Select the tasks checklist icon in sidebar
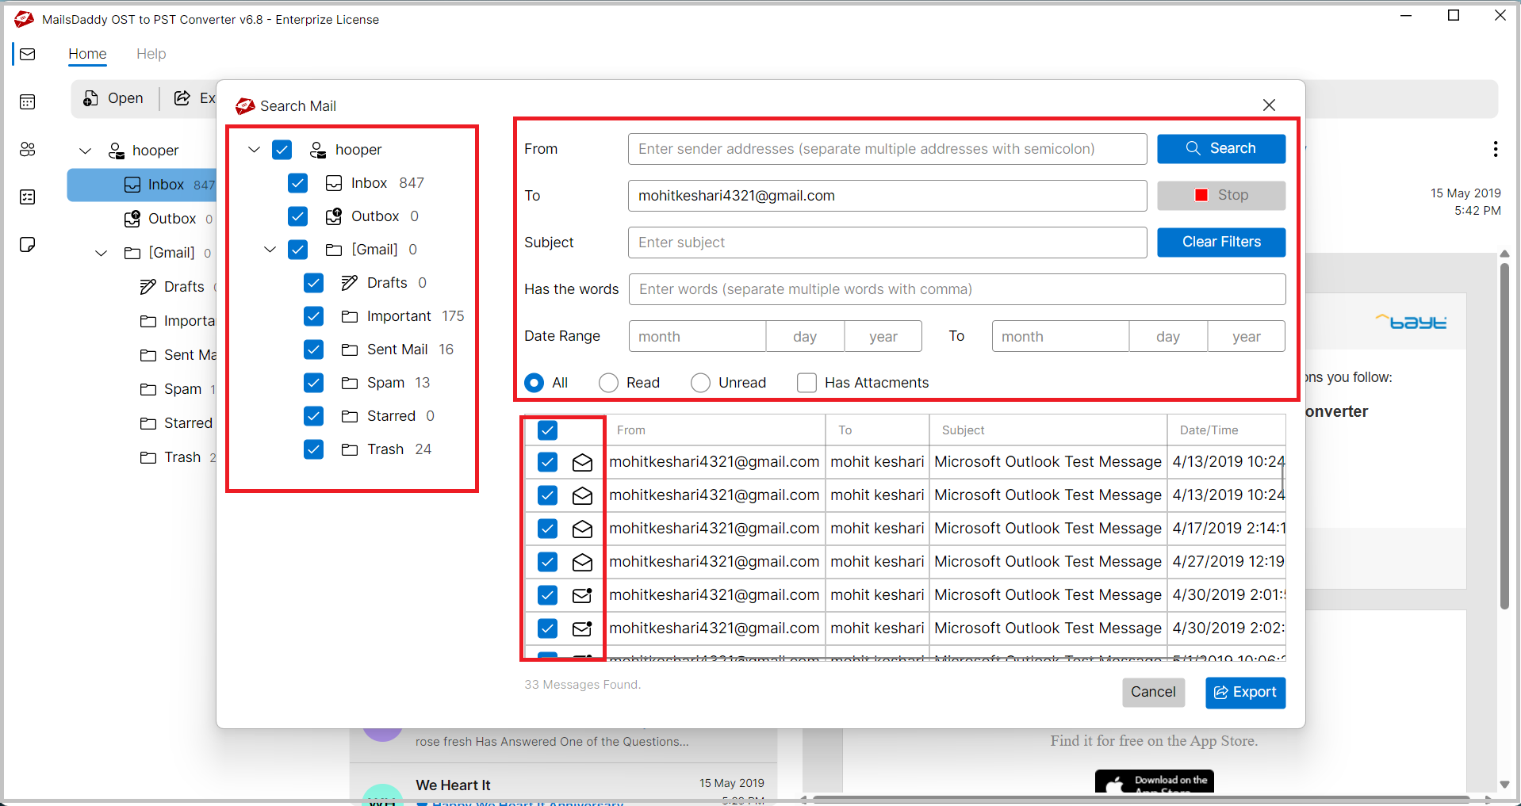The height and width of the screenshot is (806, 1521). tap(28, 197)
